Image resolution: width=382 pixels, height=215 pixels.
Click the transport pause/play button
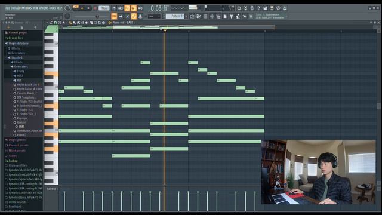coord(82,8)
